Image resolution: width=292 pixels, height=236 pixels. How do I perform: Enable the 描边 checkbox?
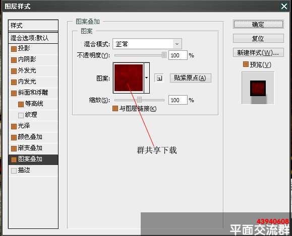(14, 171)
